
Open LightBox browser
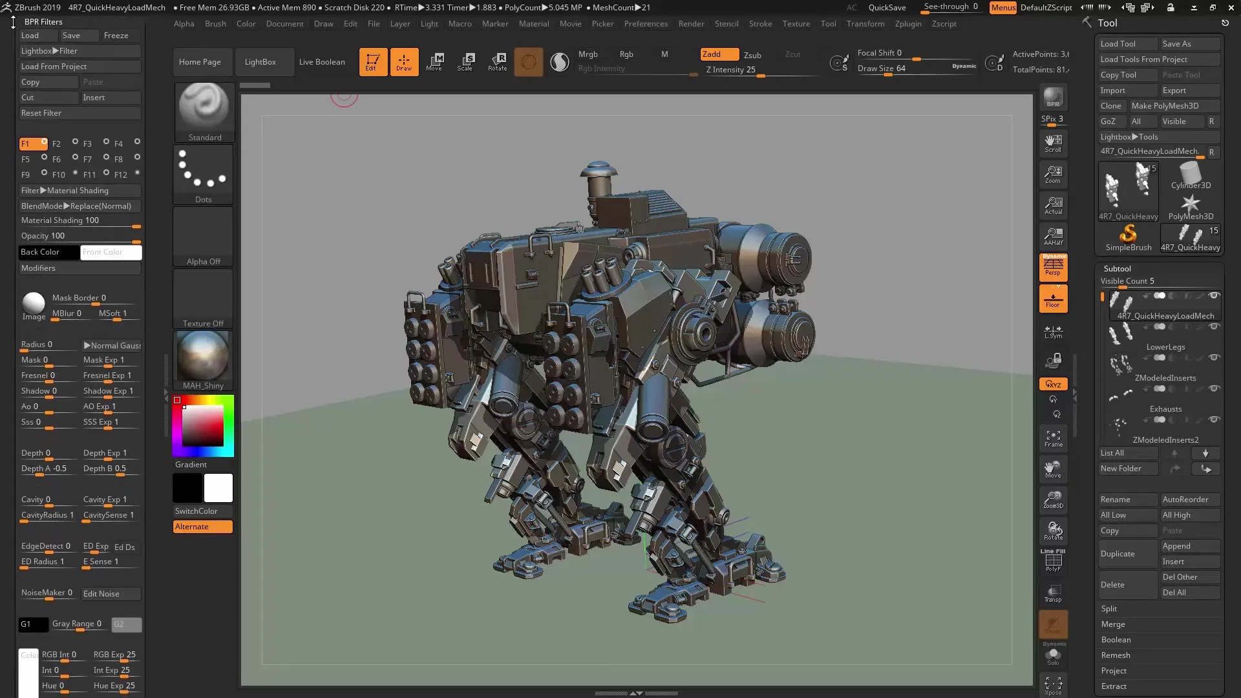click(265, 62)
